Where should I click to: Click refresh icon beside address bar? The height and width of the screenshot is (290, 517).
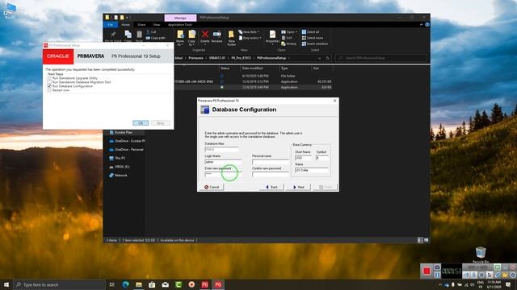(327, 58)
